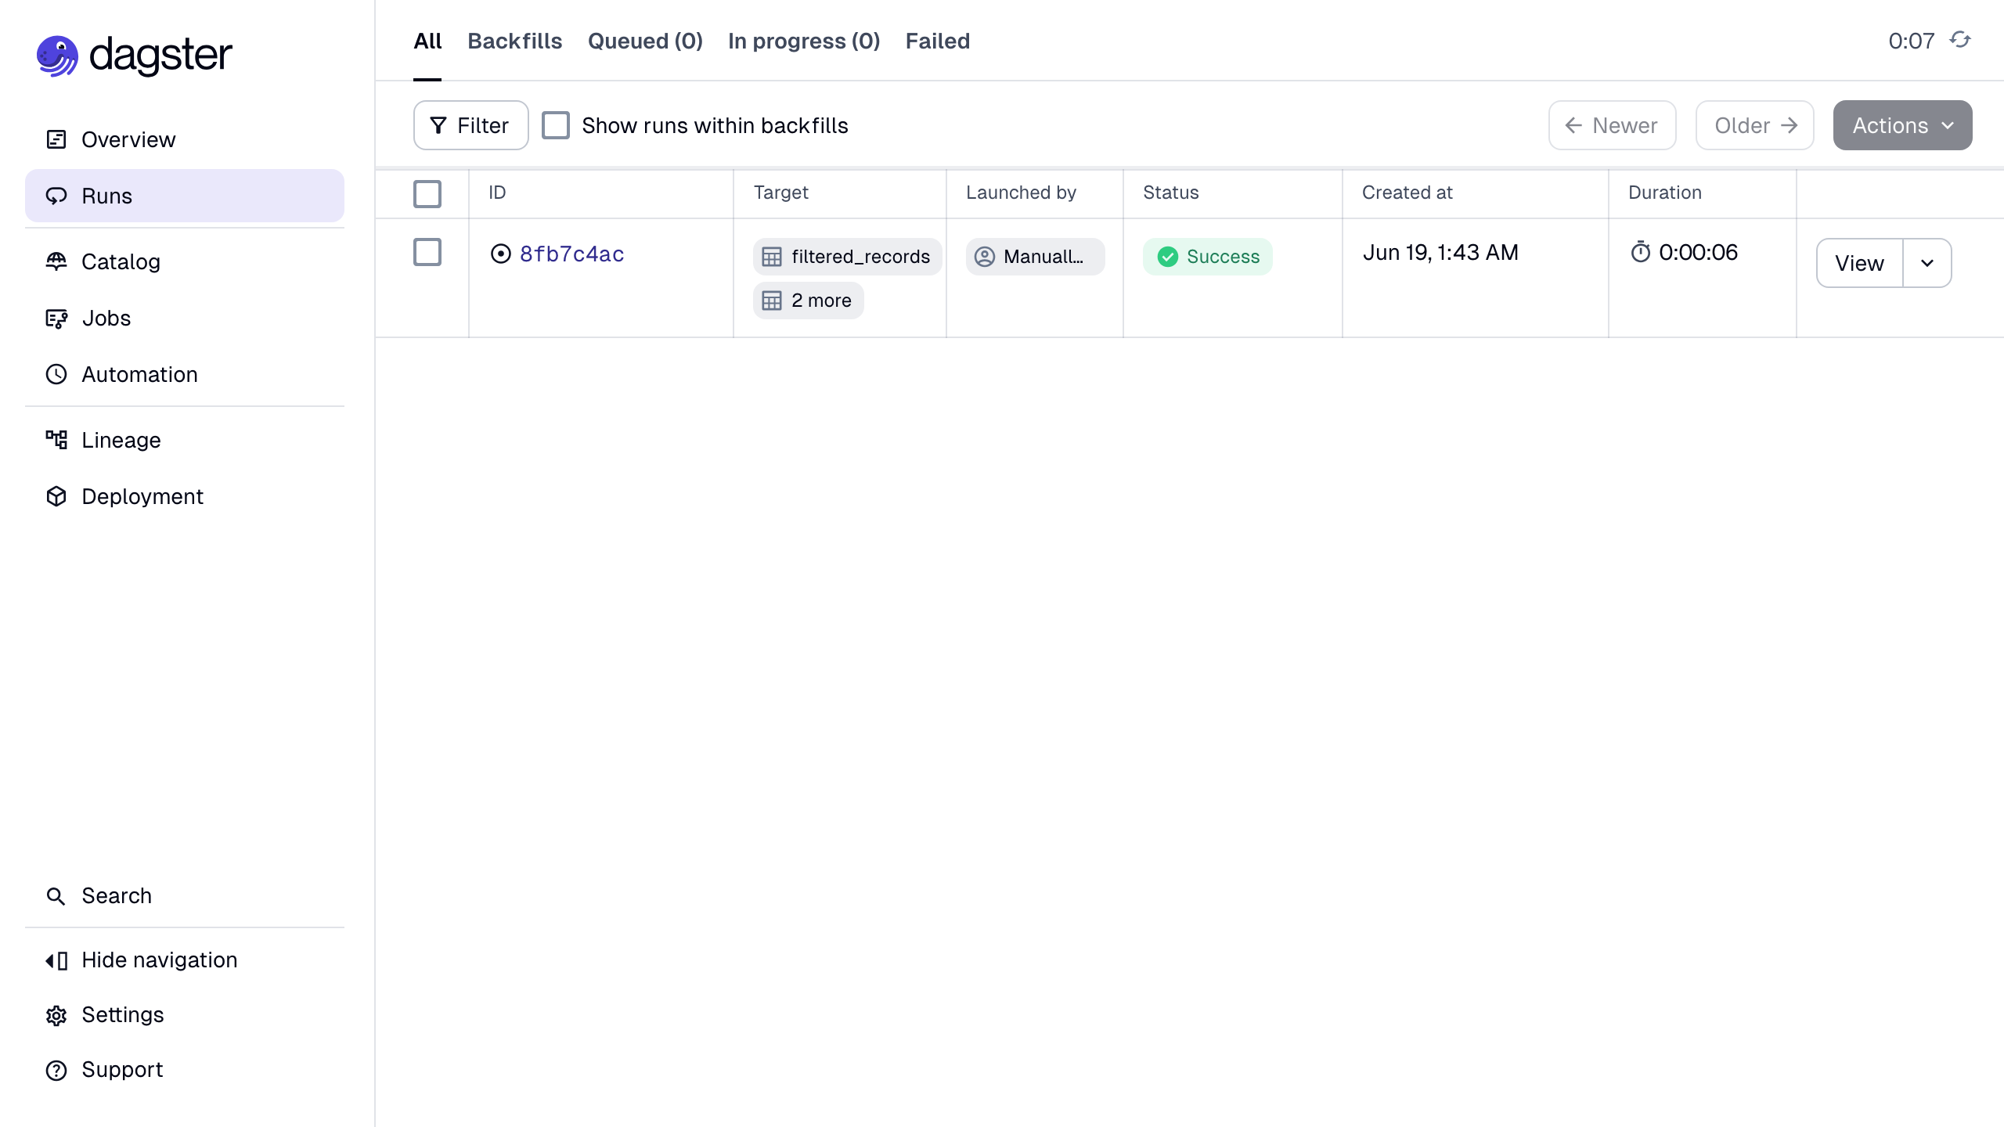The image size is (2004, 1127).
Task: Click the Search magnifier icon
Action: pyautogui.click(x=56, y=895)
